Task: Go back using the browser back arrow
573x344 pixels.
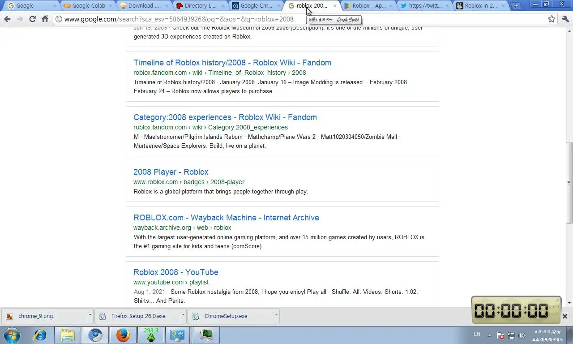Action: (7, 19)
